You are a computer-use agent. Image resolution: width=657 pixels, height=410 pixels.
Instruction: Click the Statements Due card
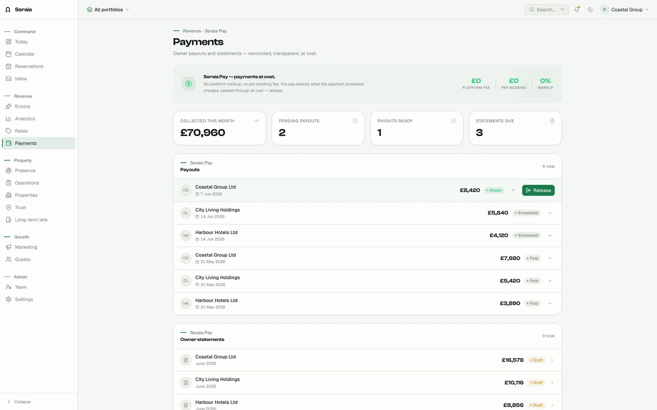(515, 128)
